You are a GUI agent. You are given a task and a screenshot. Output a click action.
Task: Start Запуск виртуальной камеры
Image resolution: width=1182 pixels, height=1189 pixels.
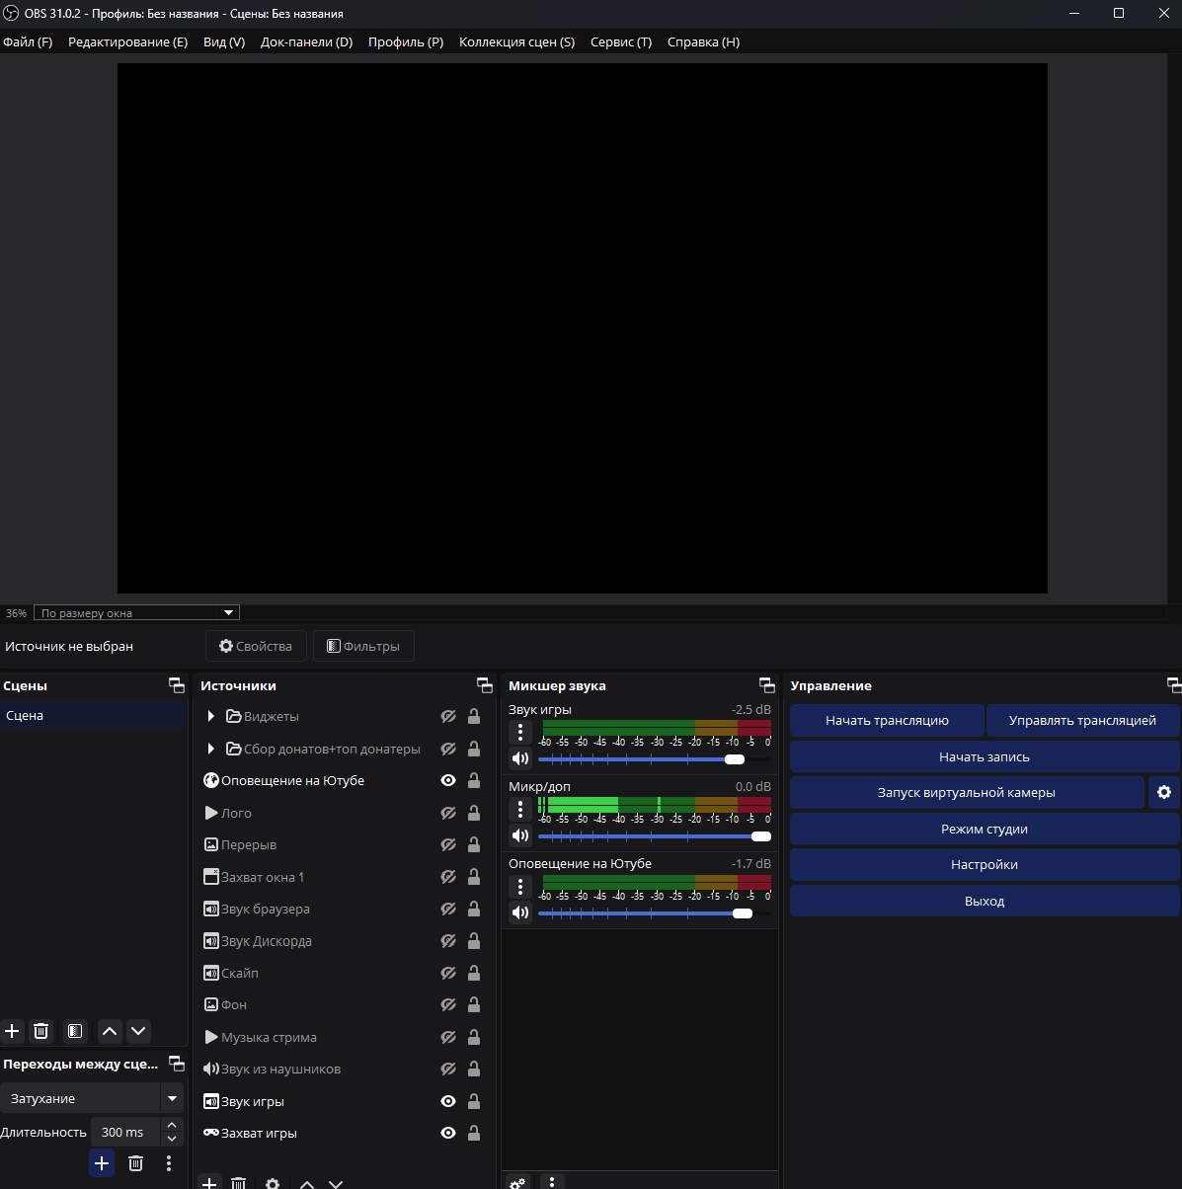967,792
